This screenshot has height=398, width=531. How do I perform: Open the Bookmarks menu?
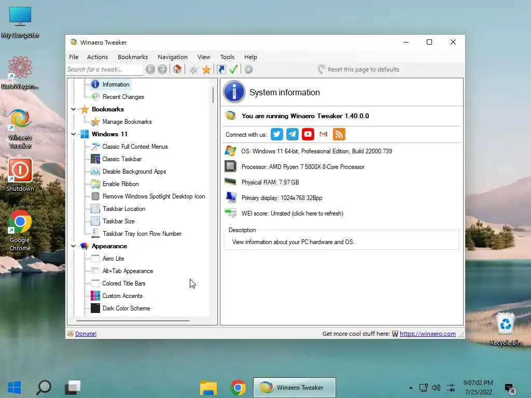point(133,57)
